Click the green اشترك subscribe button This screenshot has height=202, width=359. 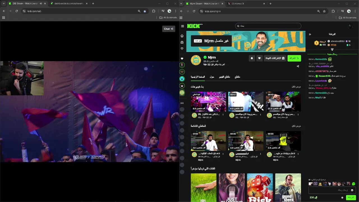(294, 58)
